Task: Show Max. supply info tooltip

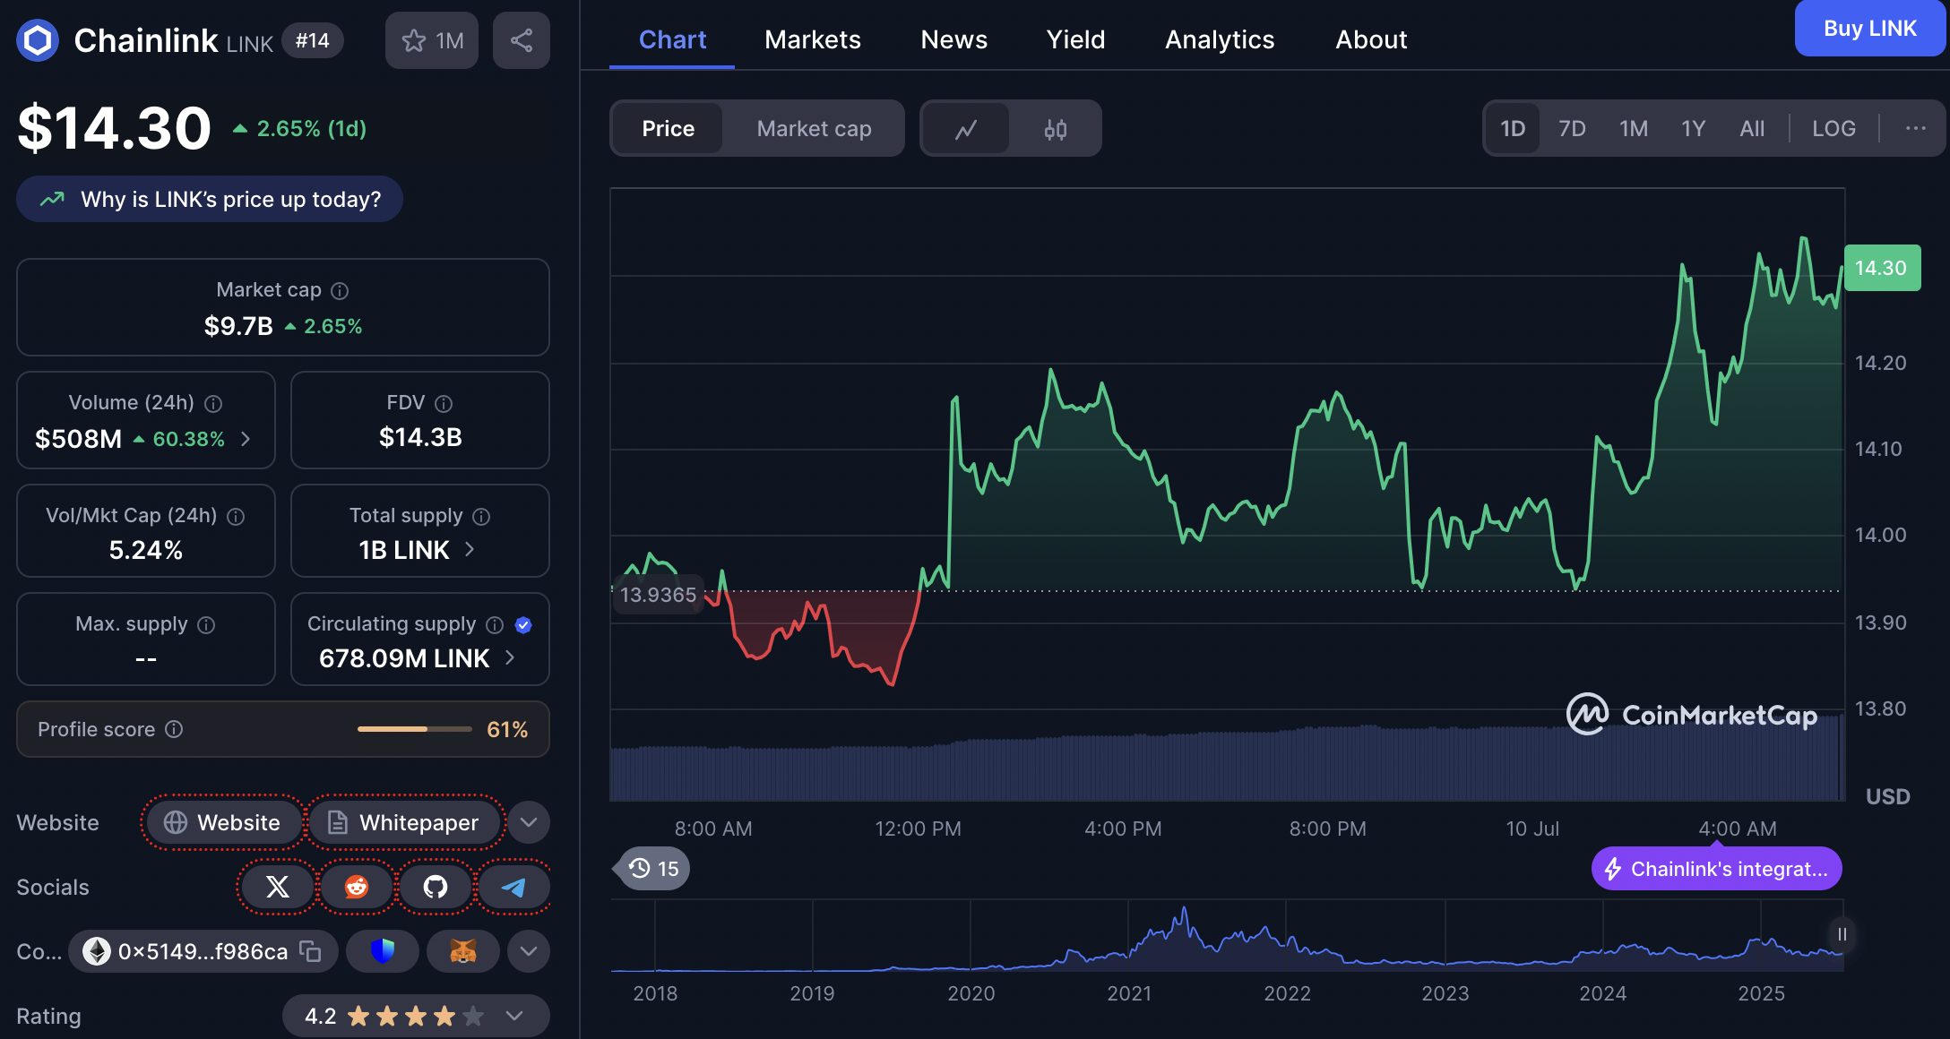Action: click(x=206, y=624)
